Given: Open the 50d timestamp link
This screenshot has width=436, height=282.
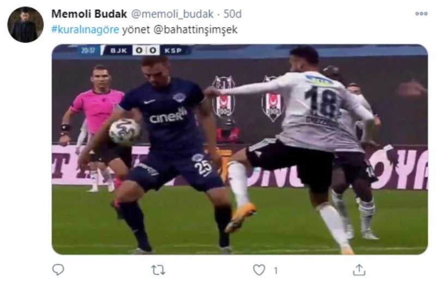Looking at the screenshot, I should (x=233, y=14).
